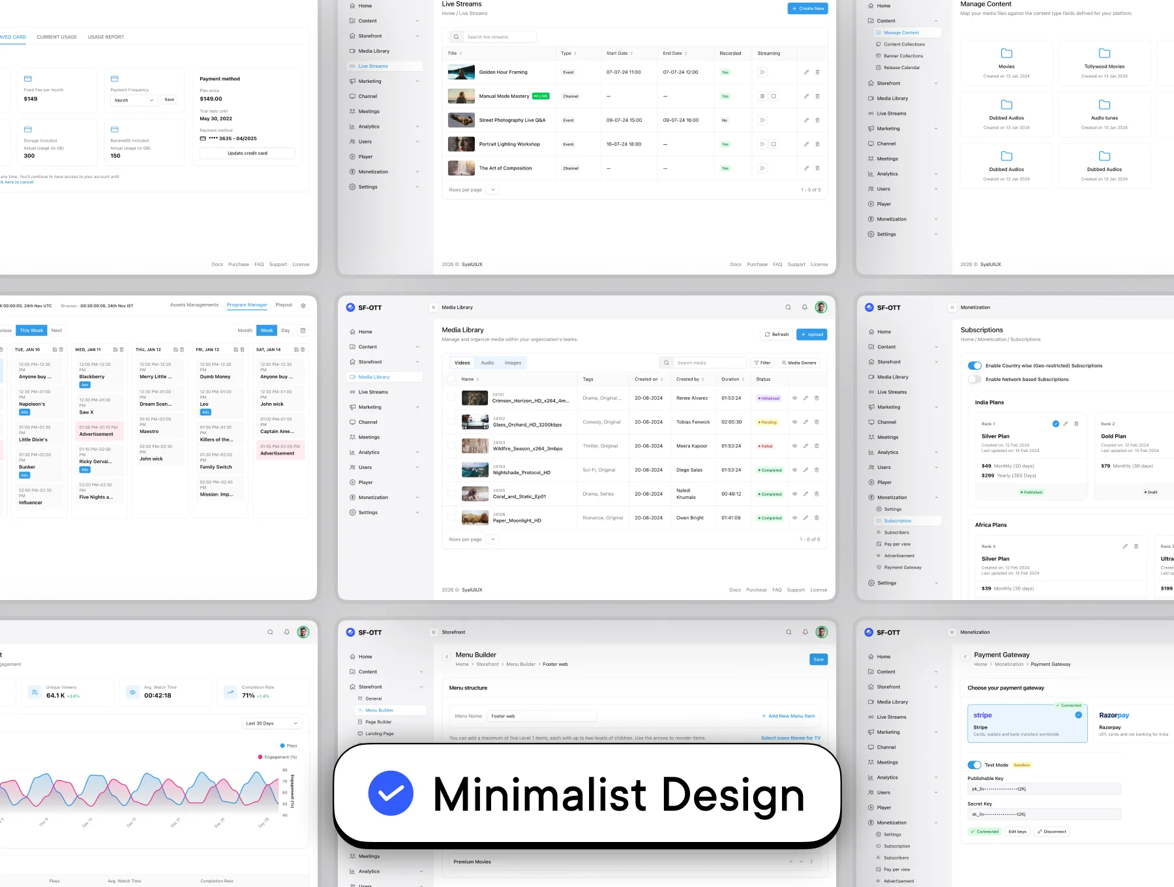This screenshot has height=887, width=1174.
Task: Click the Search live streams field
Action: click(500, 37)
